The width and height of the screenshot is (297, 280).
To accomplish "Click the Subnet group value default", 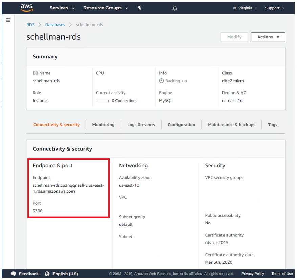I will click(126, 224).
